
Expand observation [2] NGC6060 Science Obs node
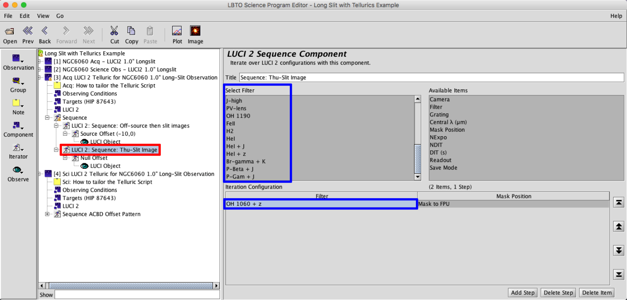(40, 69)
